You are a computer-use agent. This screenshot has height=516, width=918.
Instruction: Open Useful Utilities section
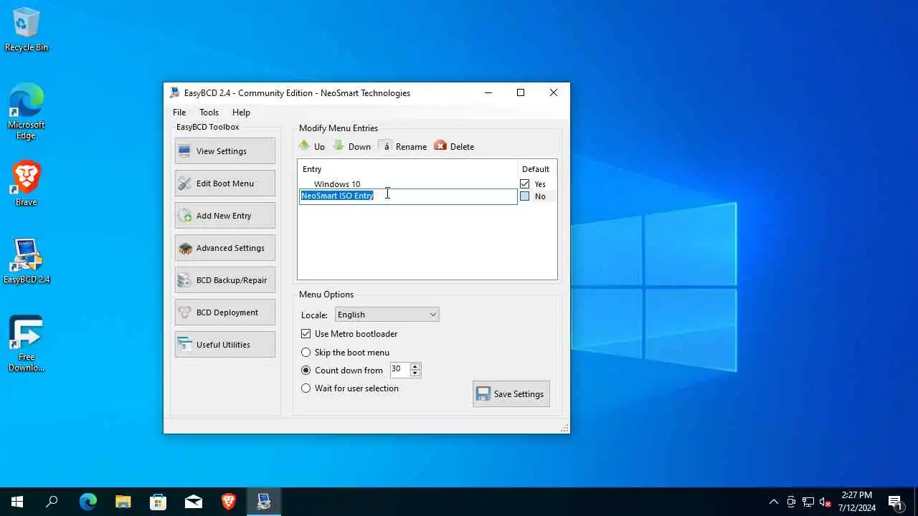[x=224, y=345]
